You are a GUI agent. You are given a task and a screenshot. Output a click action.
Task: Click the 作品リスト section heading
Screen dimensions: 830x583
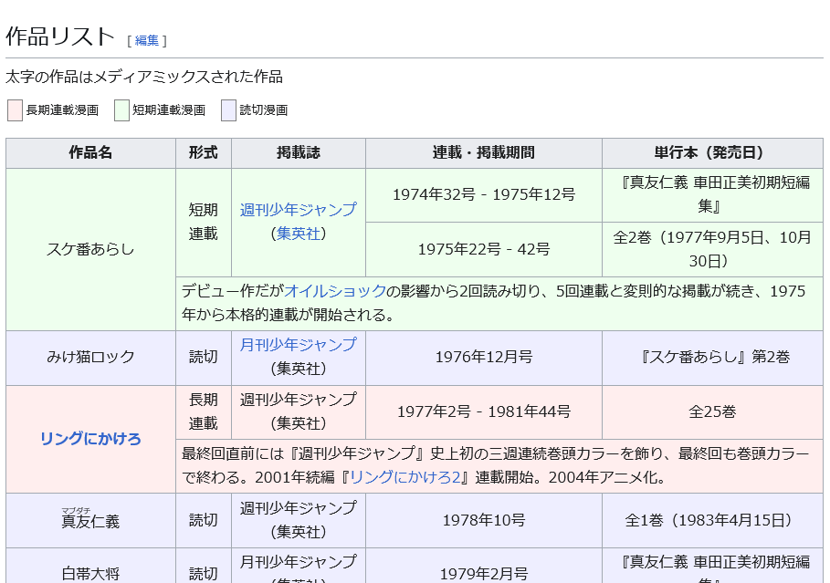click(x=60, y=37)
